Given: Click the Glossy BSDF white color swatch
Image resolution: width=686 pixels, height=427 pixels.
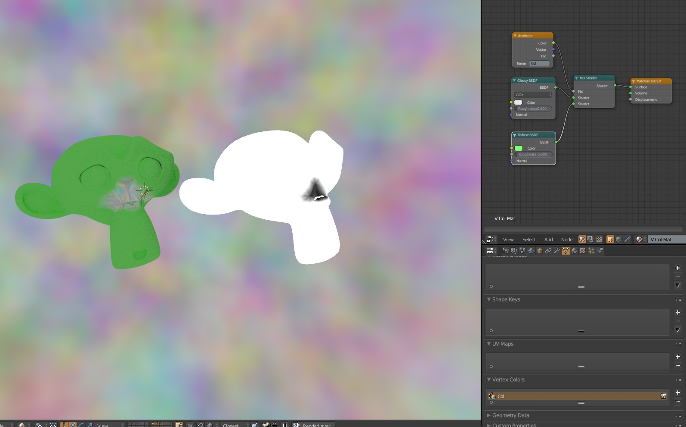Looking at the screenshot, I should pos(518,103).
